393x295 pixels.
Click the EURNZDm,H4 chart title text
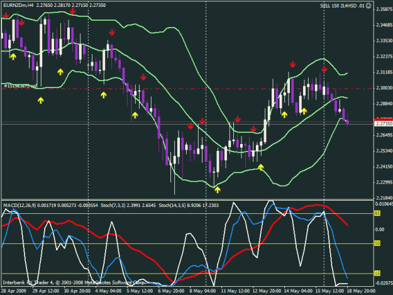tap(18, 5)
